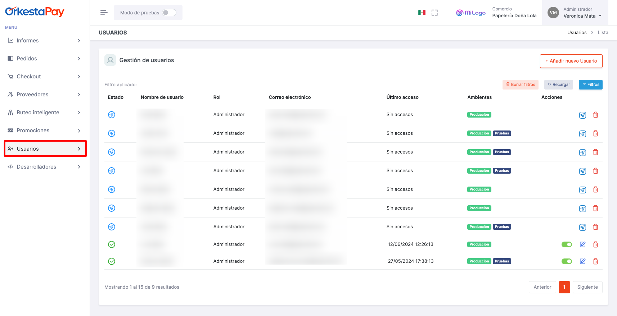Toggle active switch for user accessed 12/06/2024
Image resolution: width=617 pixels, height=316 pixels.
[x=567, y=244]
